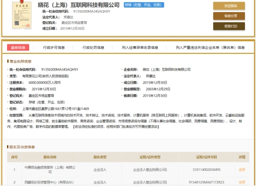Click the 信息分享 button
256x186 pixels.
click(229, 16)
